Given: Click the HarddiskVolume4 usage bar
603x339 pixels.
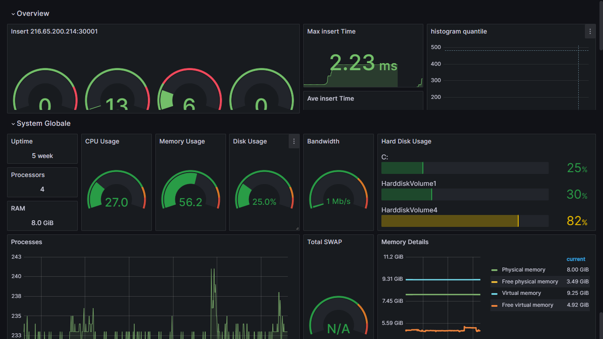Looking at the screenshot, I should pyautogui.click(x=465, y=221).
